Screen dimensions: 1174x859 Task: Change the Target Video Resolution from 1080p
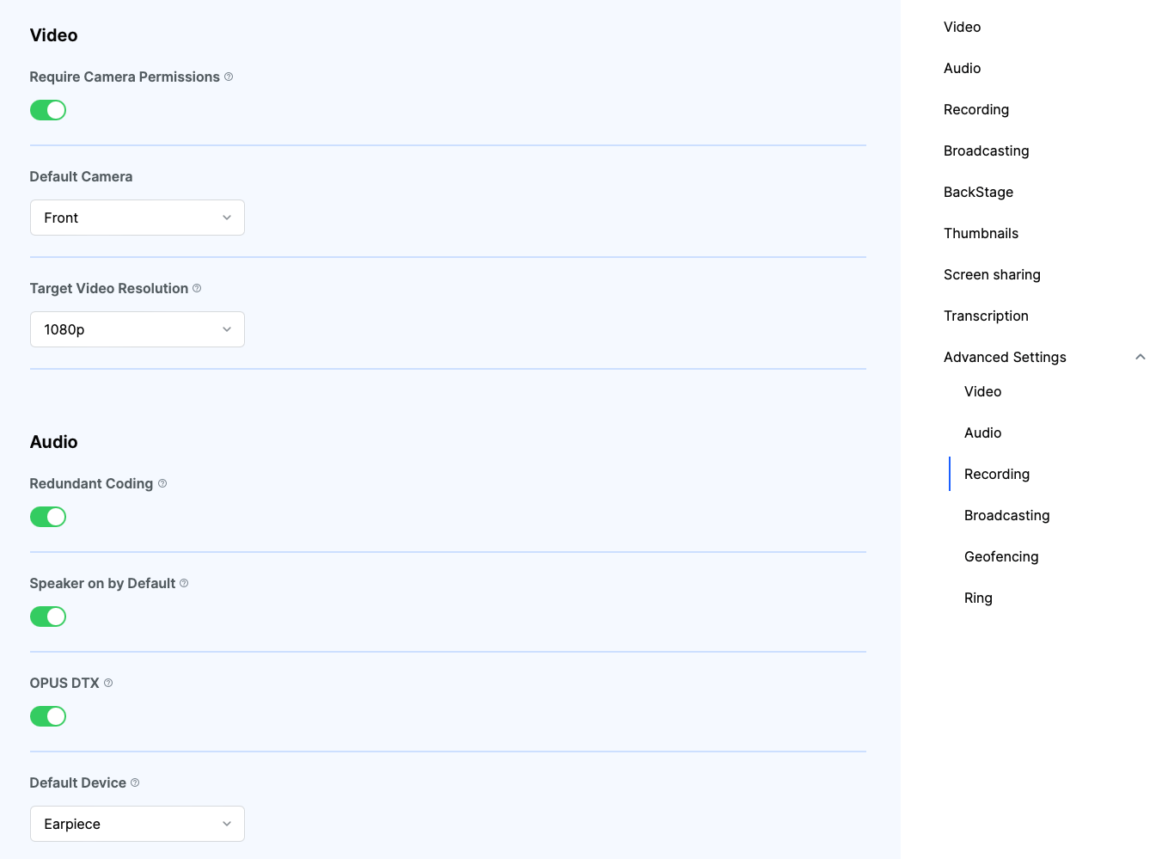[x=137, y=329]
